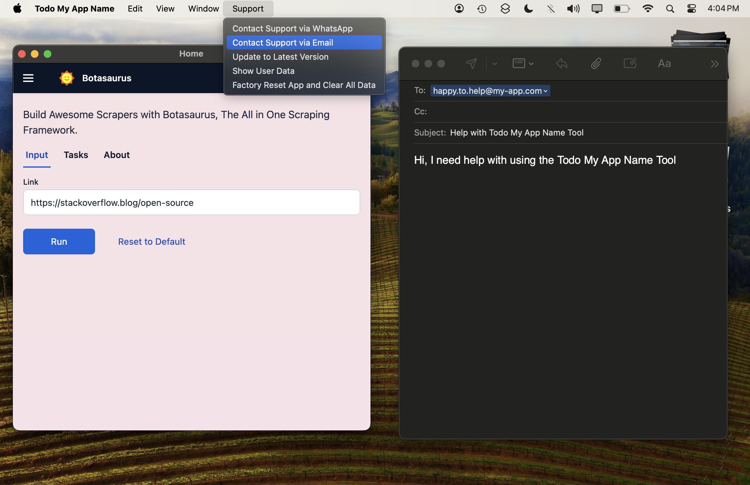750x485 pixels.
Task: Open Spotlight search magnifier in menu bar
Action: coord(670,9)
